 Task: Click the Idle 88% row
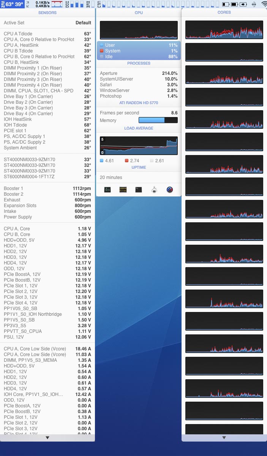point(139,57)
